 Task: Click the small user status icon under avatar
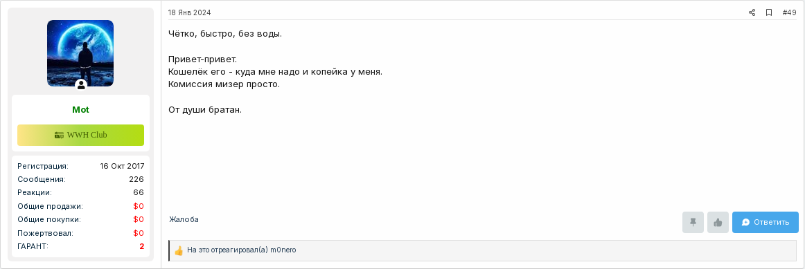pyautogui.click(x=80, y=85)
